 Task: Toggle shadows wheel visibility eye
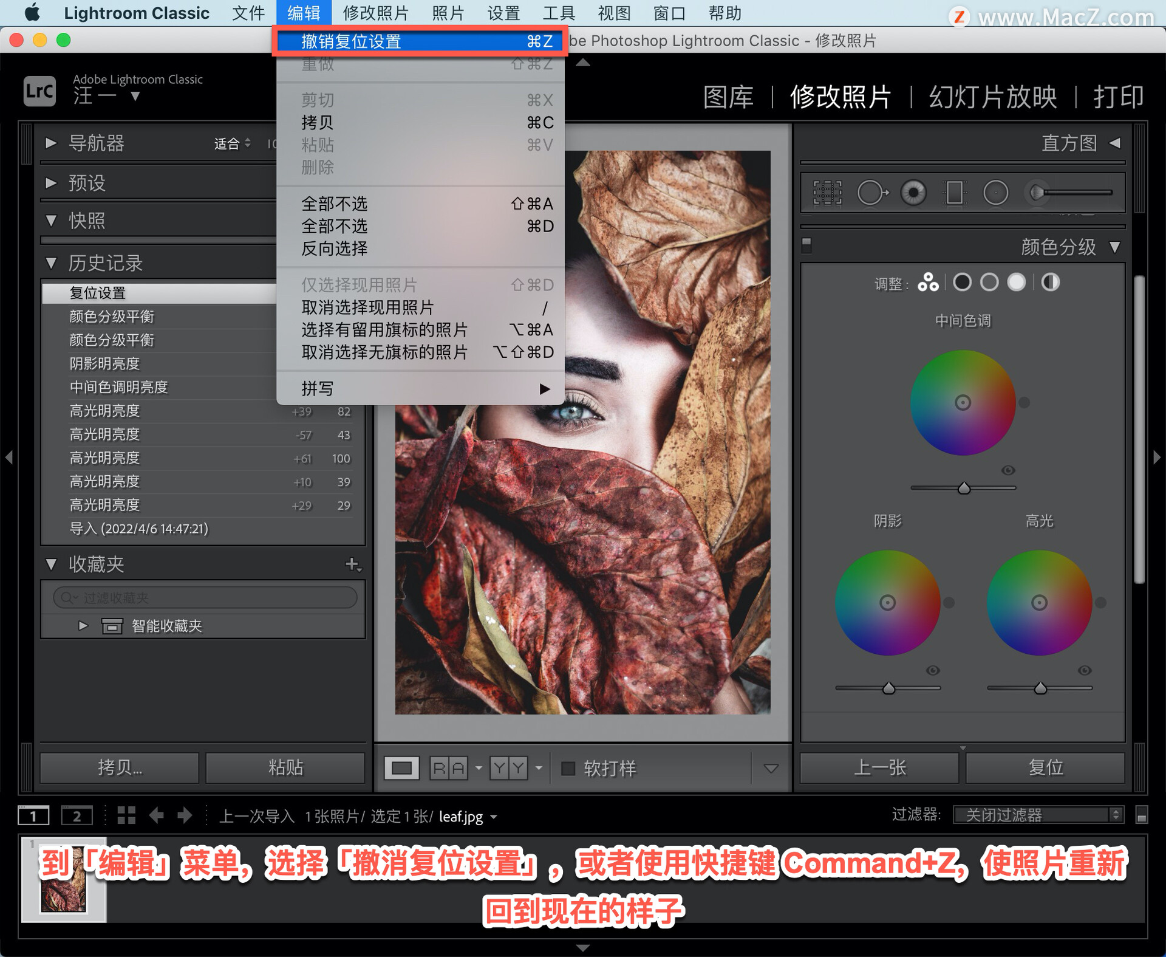(933, 670)
